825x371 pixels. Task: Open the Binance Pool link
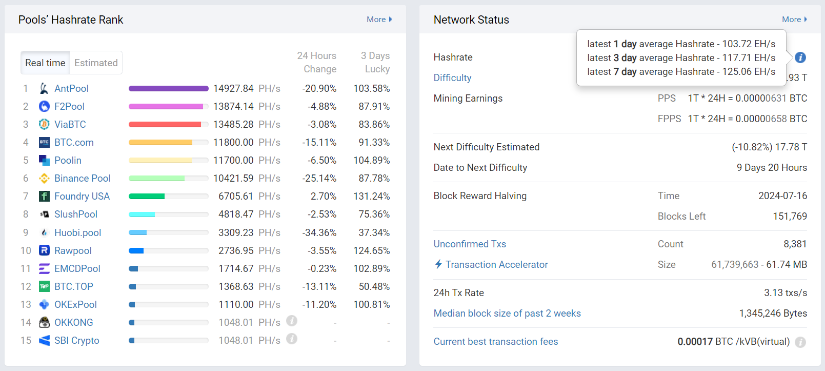click(x=83, y=178)
